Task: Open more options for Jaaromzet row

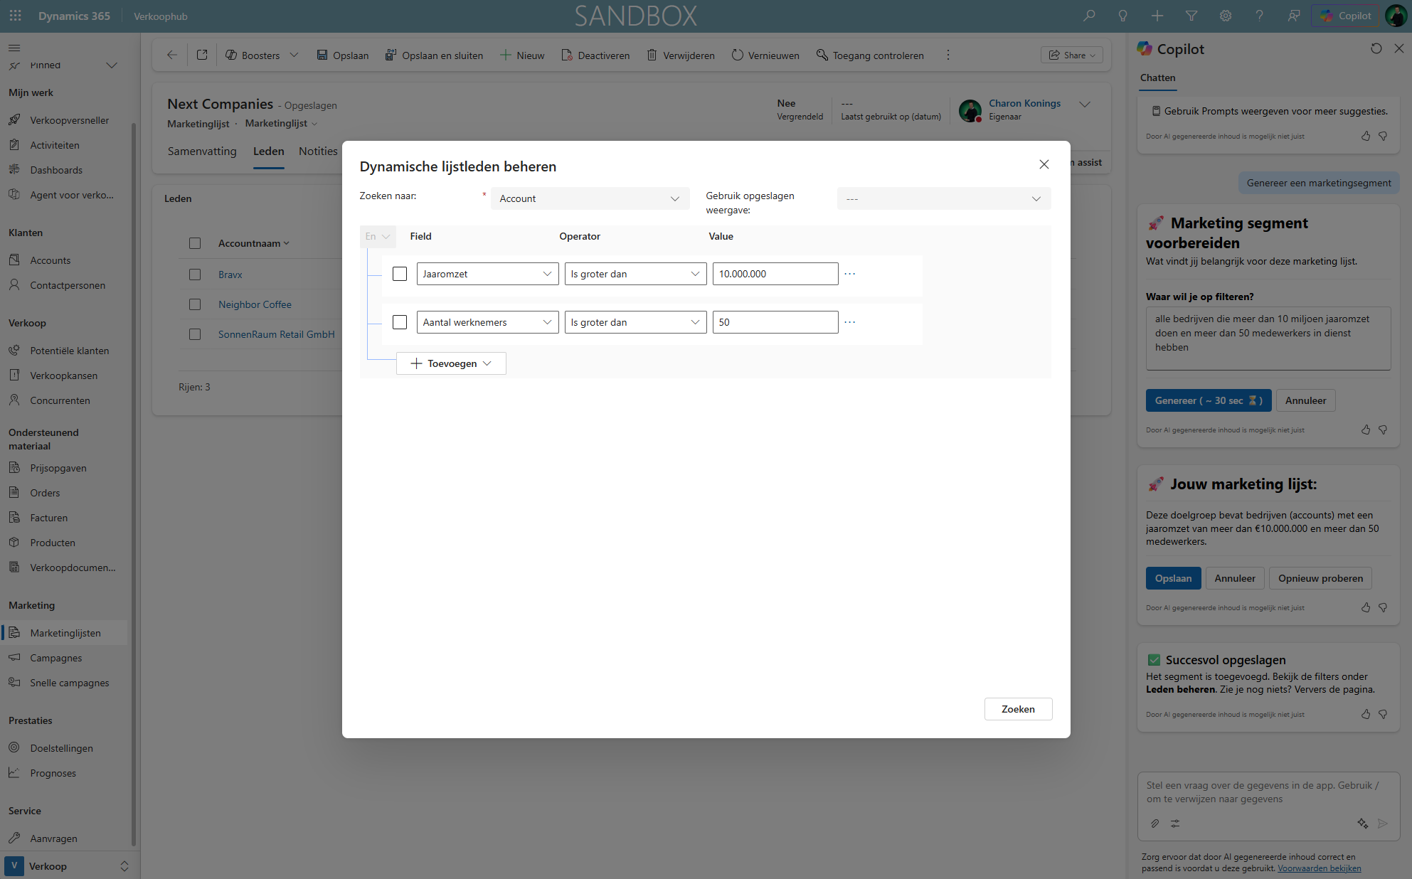Action: 849,274
